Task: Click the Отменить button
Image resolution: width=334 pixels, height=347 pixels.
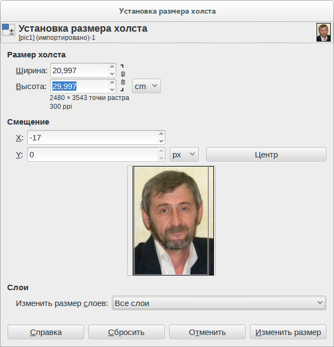Action: tap(207, 332)
